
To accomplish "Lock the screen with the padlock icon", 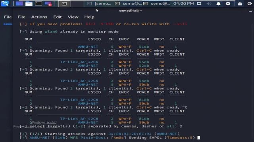I will (x=240, y=4).
